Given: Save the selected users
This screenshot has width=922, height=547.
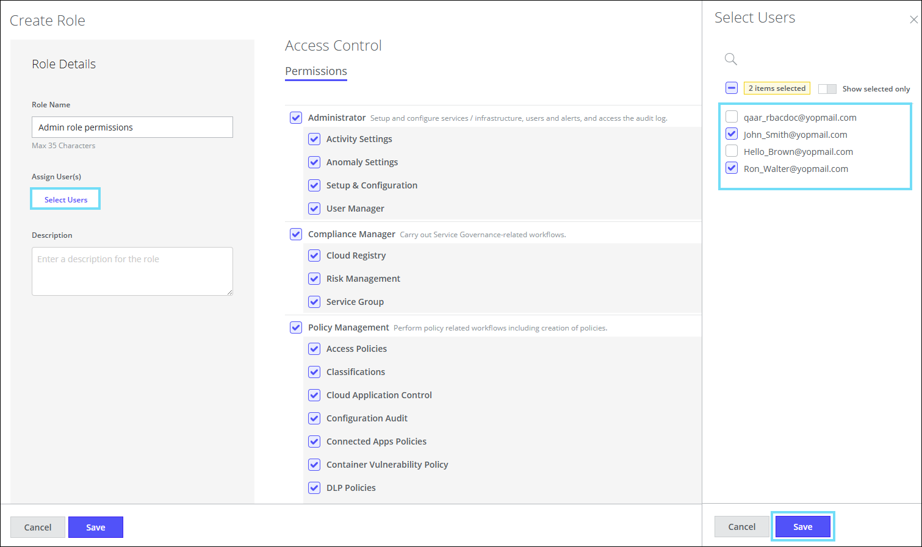Looking at the screenshot, I should [802, 527].
